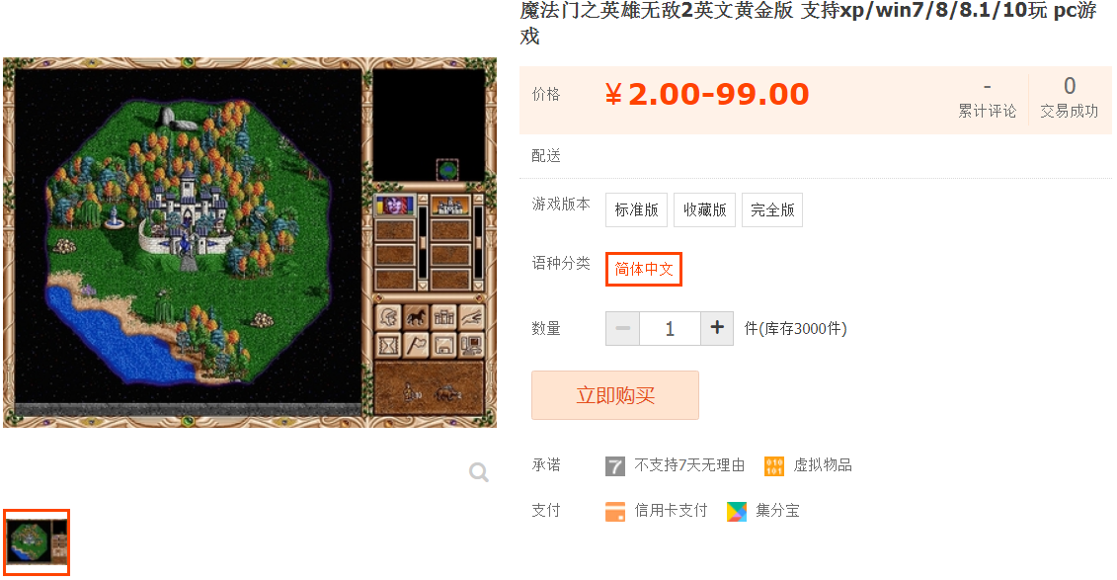Click the main game screenshot image

[250, 242]
